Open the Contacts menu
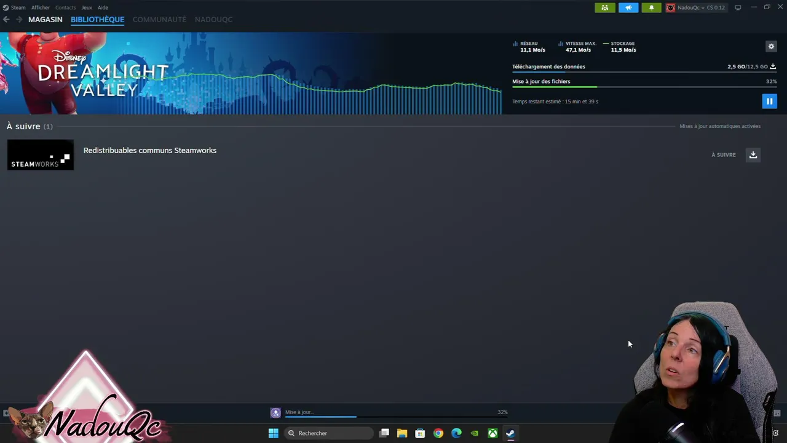The image size is (787, 443). click(x=65, y=7)
